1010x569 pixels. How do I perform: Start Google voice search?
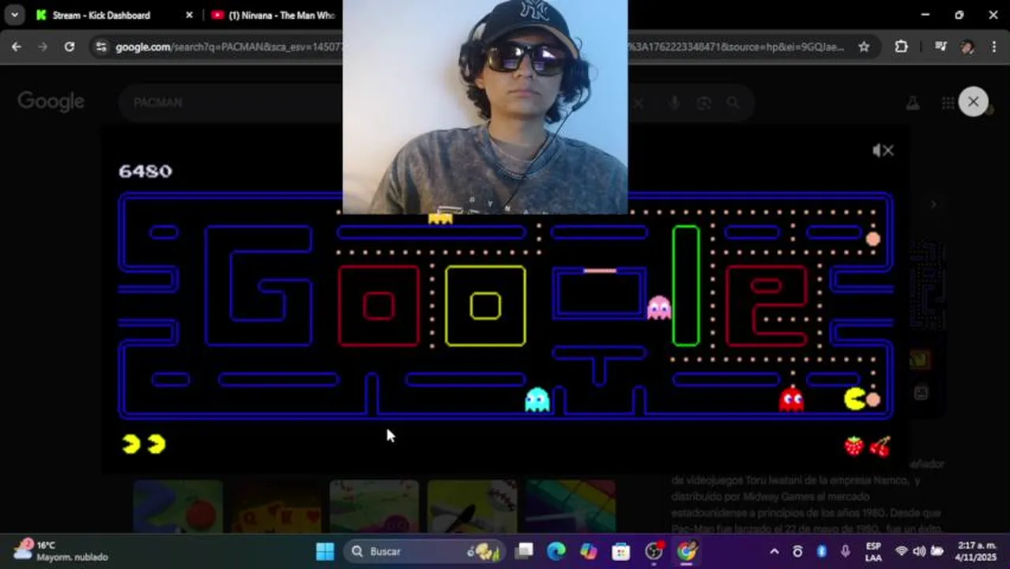674,103
